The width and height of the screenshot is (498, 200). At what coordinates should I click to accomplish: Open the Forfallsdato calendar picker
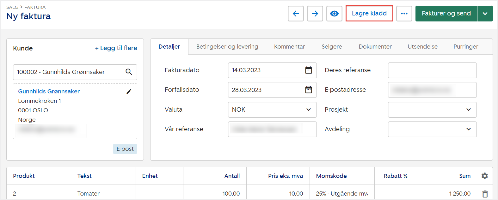(308, 90)
